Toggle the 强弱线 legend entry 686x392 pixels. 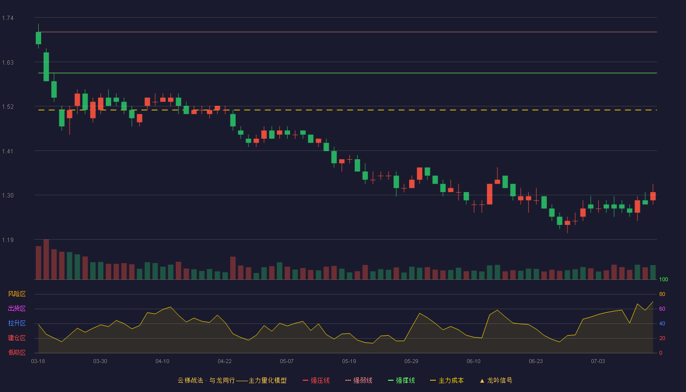359,380
